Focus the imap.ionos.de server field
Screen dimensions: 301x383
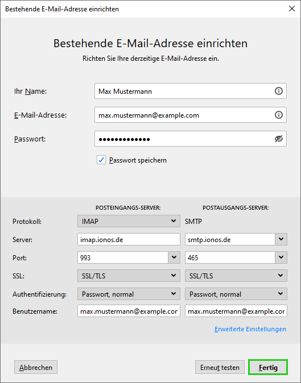coord(129,239)
